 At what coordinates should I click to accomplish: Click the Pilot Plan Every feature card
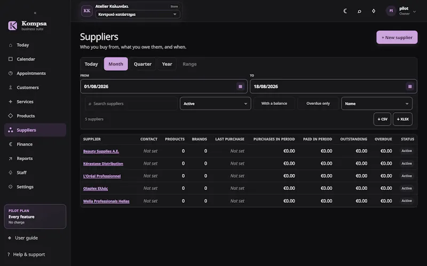coord(35,217)
